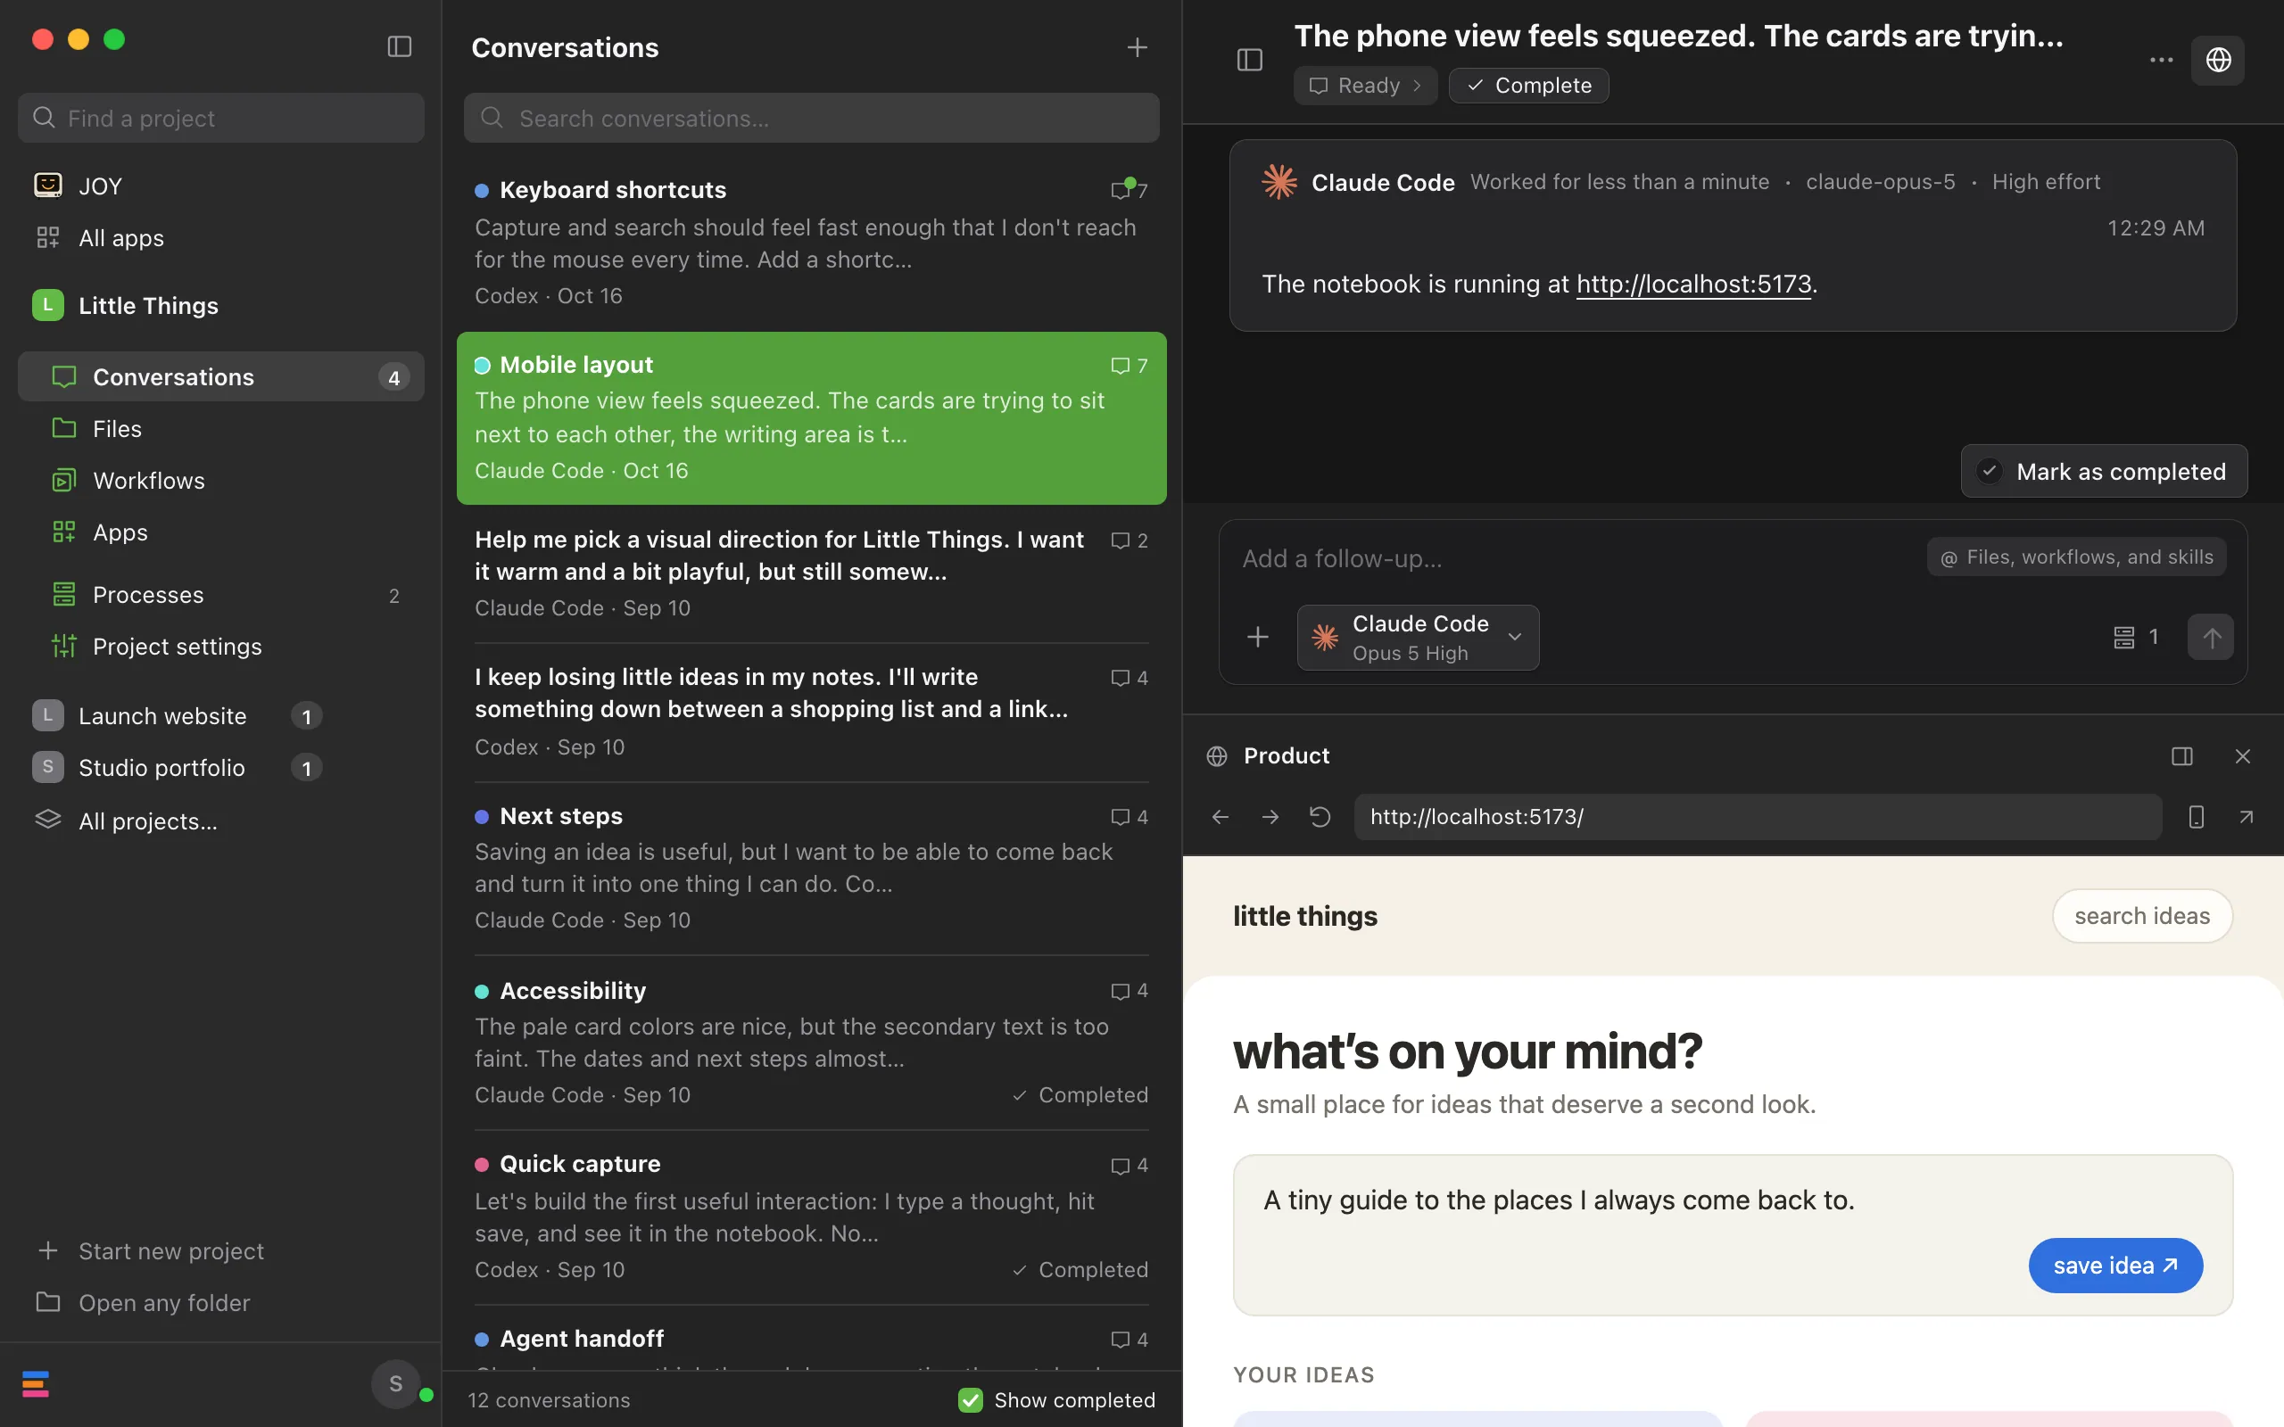2284x1427 pixels.
Task: Open processes indicator showing 1
Action: pos(2137,637)
